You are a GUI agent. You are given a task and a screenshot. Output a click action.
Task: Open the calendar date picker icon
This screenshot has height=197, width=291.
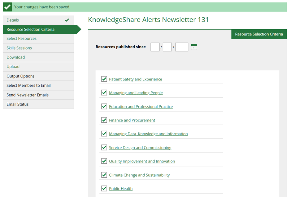click(x=194, y=47)
